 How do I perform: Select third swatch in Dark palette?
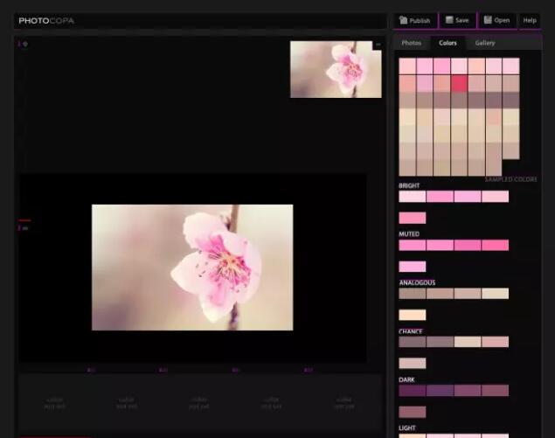(x=468, y=391)
